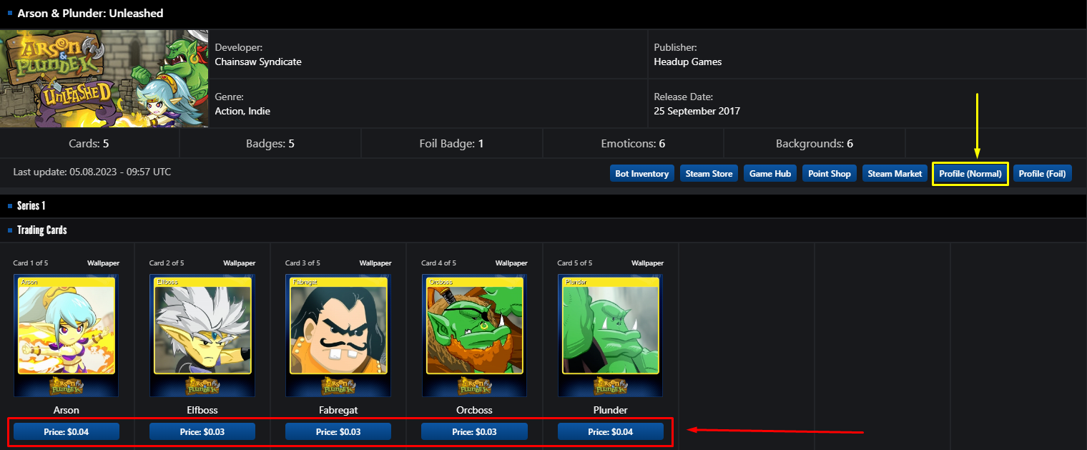Go to the Game Hub
Screen dimensions: 1087x450
tap(770, 173)
